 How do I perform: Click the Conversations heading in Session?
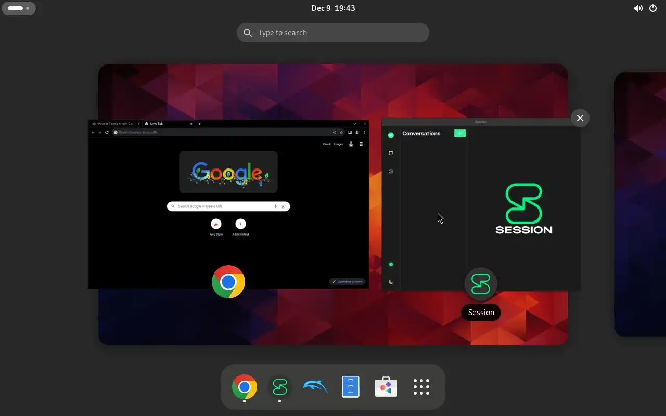421,134
